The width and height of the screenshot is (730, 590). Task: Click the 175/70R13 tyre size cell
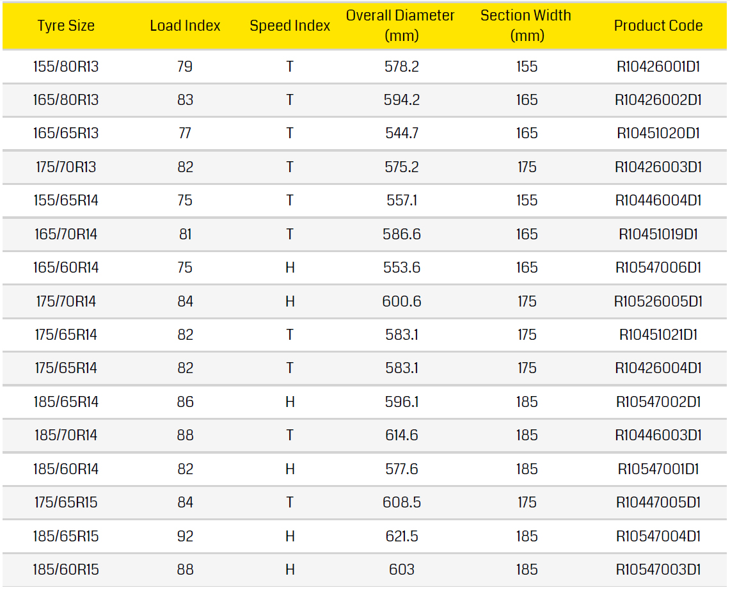[66, 167]
